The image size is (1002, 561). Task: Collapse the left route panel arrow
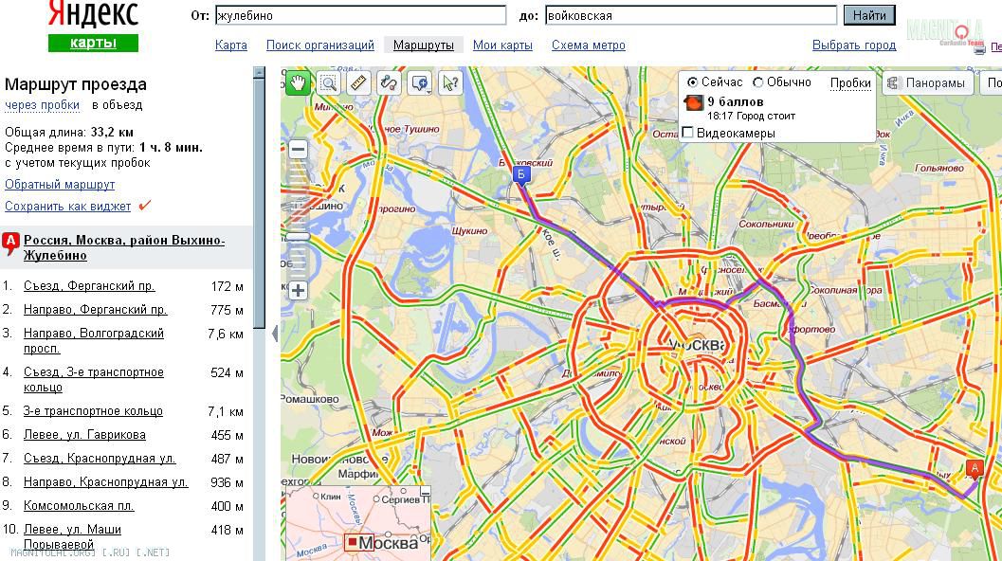[x=275, y=333]
